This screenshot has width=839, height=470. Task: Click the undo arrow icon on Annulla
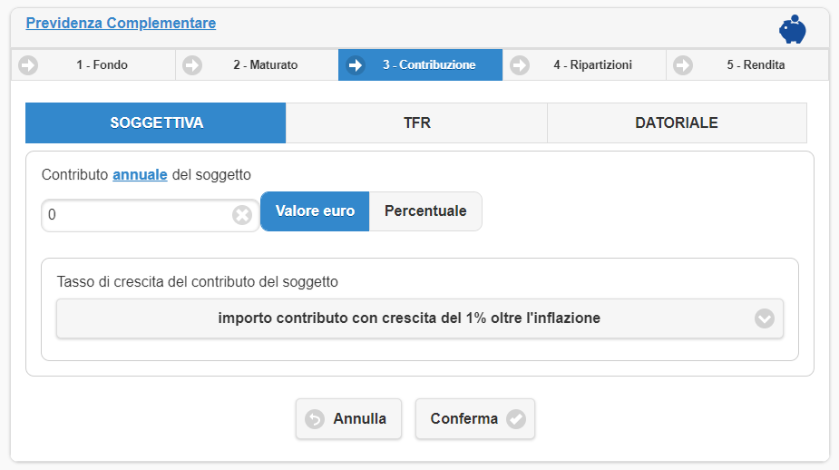tap(315, 419)
